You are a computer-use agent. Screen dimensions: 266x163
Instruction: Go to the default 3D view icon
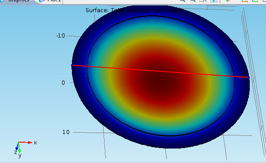pos(228,1)
